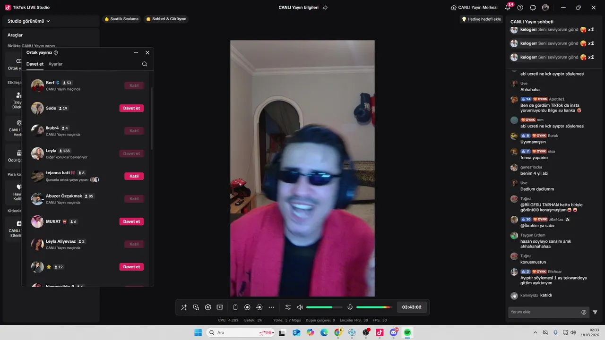Open Ortak yayıncı help info icon
605x340 pixels.
[x=56, y=53]
